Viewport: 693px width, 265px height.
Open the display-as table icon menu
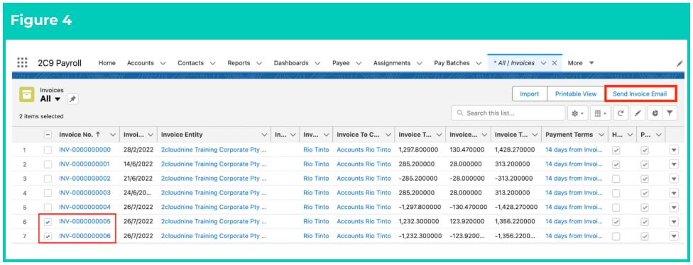pos(600,113)
